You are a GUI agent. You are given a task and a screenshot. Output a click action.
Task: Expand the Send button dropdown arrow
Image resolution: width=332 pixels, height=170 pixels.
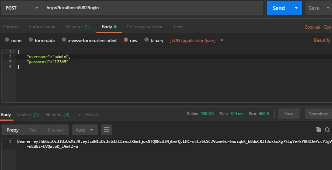[296, 8]
